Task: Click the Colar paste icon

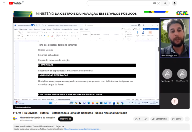Action: (19, 33)
